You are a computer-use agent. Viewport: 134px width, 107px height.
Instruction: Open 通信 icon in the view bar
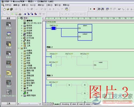point(9,82)
